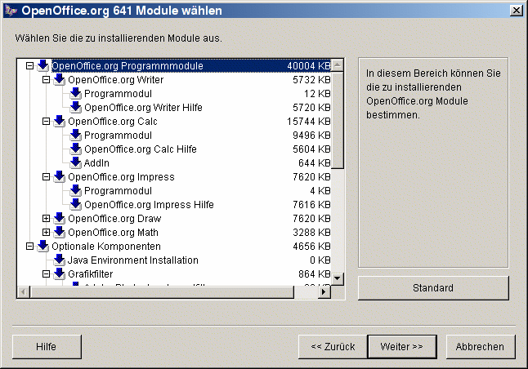Click the Standard button
The height and width of the screenshot is (369, 528).
(433, 288)
